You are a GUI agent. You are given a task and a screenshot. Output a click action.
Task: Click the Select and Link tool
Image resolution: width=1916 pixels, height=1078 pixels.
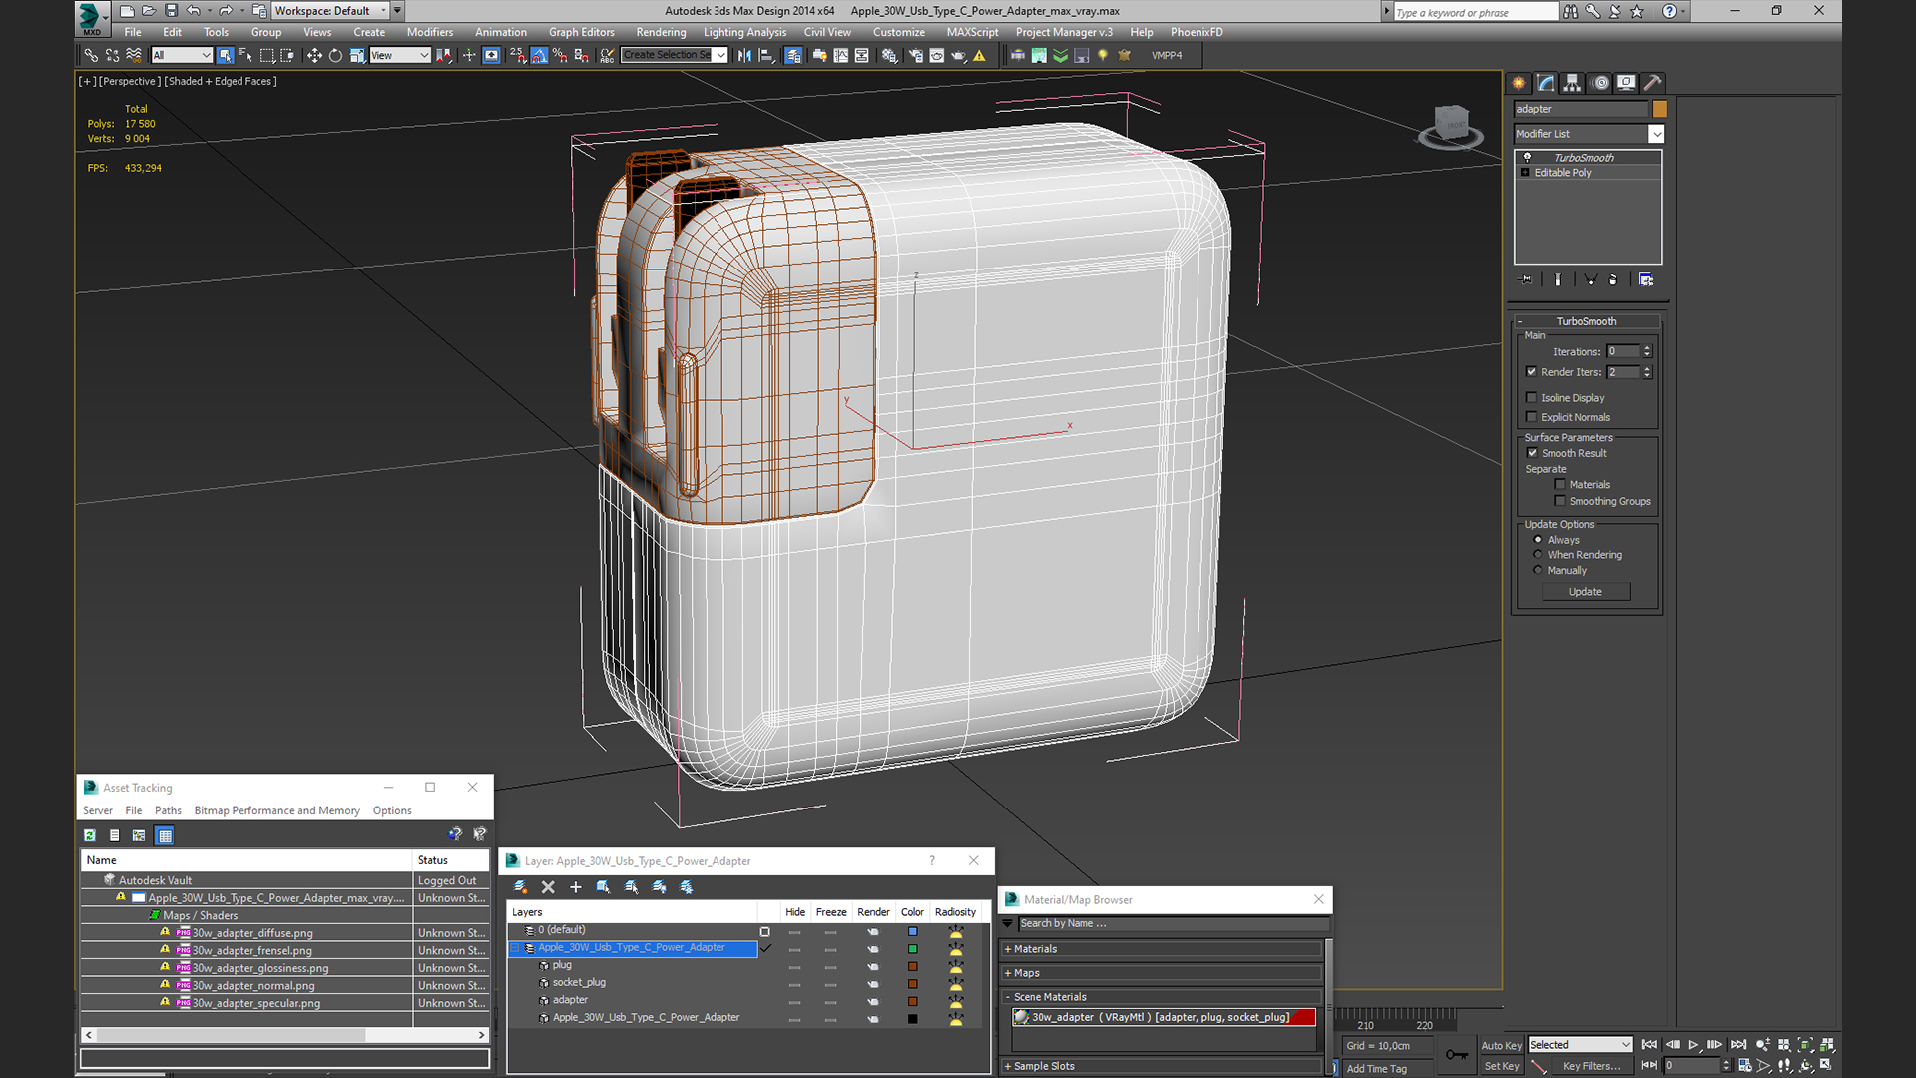(91, 56)
